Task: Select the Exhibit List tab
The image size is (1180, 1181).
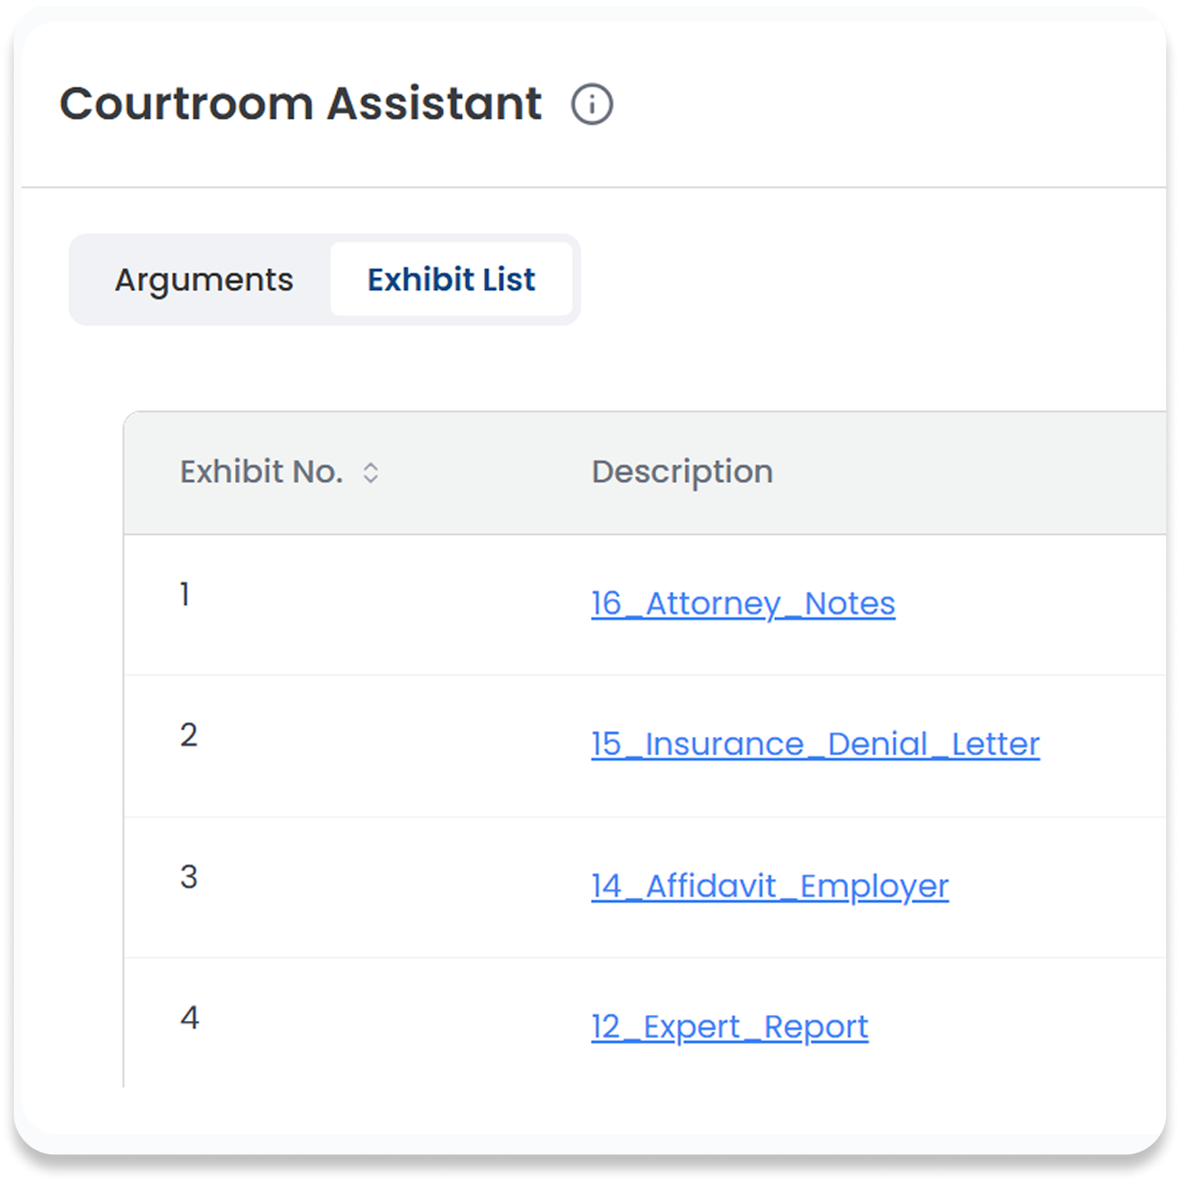Action: [452, 279]
